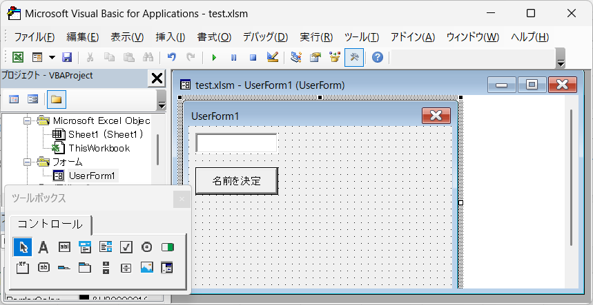Click View Code icon in Project panel
The image size is (593, 305).
click(x=14, y=100)
